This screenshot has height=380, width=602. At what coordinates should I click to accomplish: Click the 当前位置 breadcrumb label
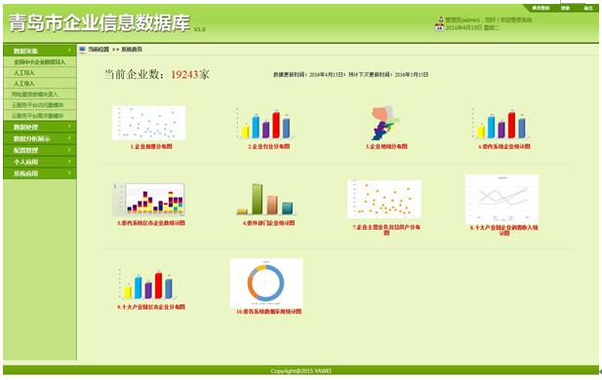(x=99, y=50)
